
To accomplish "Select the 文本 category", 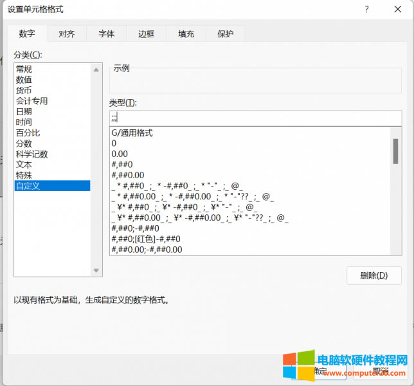I will [x=24, y=165].
